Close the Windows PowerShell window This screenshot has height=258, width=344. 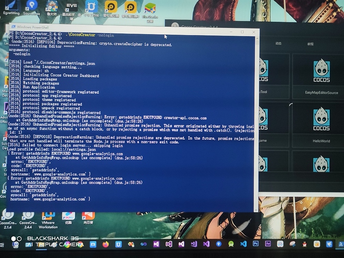[254, 32]
